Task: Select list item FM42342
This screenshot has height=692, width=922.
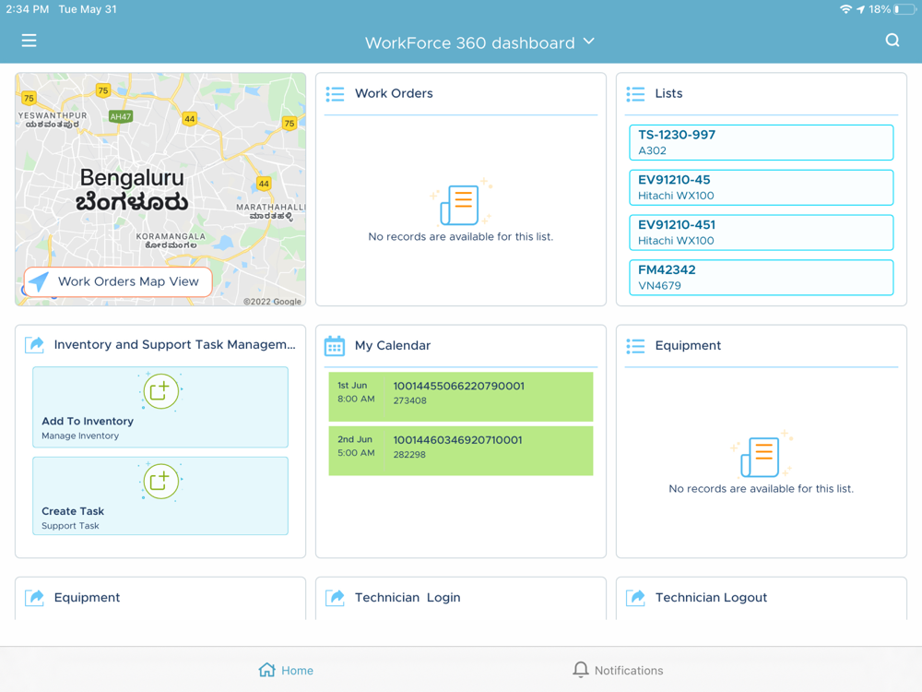Action: click(x=761, y=277)
